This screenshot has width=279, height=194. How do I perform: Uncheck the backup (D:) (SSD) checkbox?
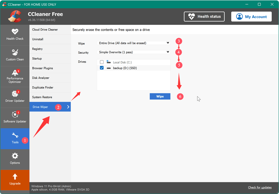tap(102, 68)
